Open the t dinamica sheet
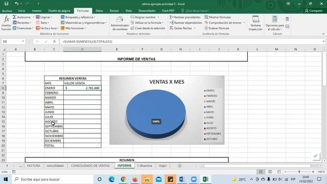This screenshot has height=184, width=327. (145, 166)
